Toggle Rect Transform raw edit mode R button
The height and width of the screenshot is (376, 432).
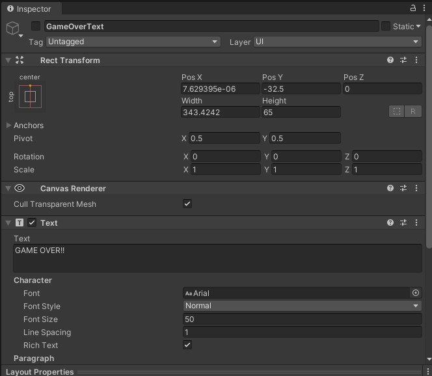[413, 111]
